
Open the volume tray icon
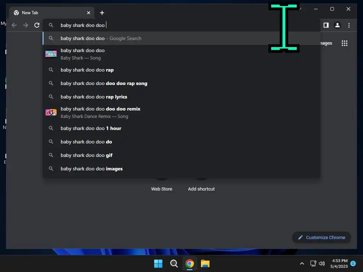[322, 263]
